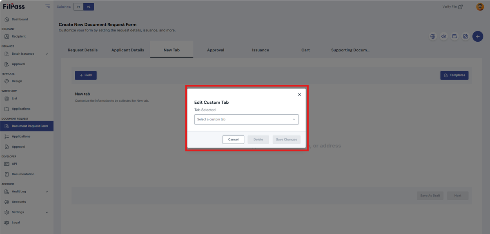This screenshot has height=234, width=490.
Task: Click the Verify File link
Action: point(452,7)
